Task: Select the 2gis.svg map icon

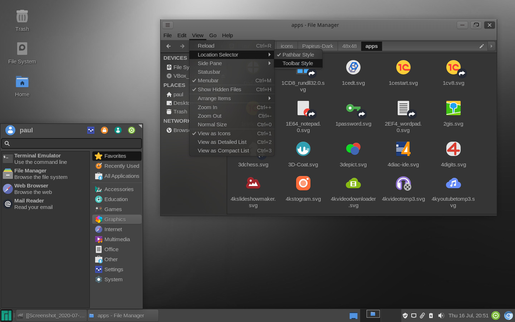Action: pyautogui.click(x=453, y=108)
